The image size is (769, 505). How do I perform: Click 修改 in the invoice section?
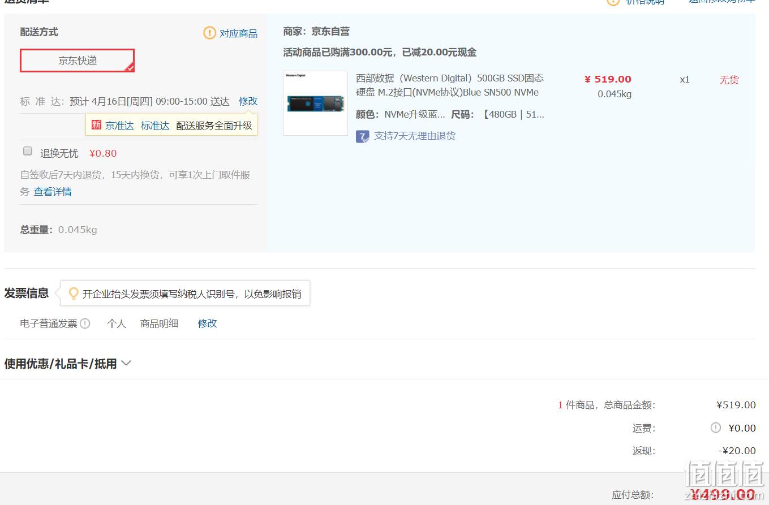[207, 323]
